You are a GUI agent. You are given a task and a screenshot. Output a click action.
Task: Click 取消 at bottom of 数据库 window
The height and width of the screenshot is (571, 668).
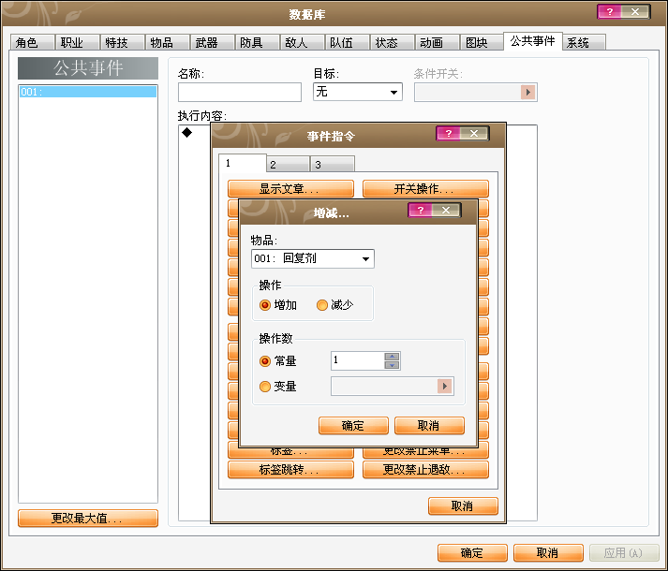pos(548,552)
